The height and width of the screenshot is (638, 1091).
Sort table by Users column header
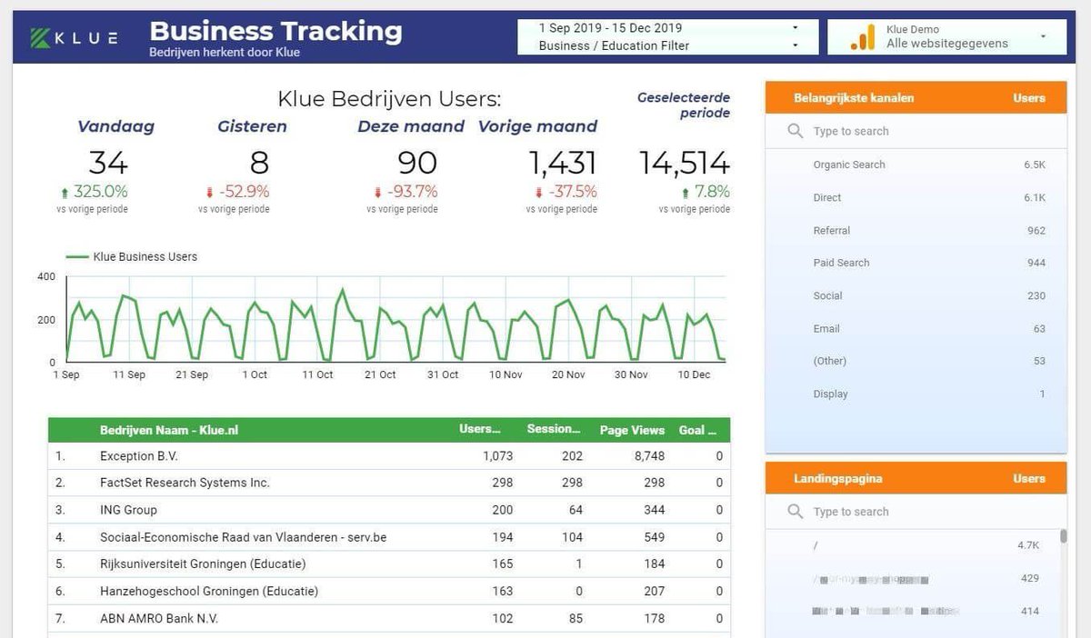pyautogui.click(x=480, y=430)
